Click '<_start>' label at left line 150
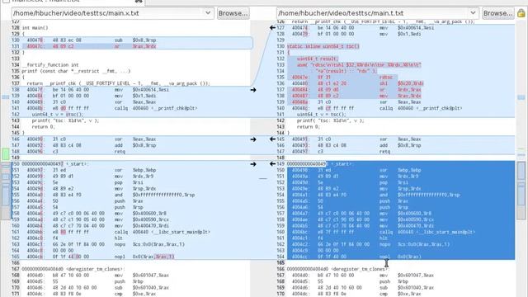Image resolution: width=528 pixels, height=297 pixels. point(76,164)
